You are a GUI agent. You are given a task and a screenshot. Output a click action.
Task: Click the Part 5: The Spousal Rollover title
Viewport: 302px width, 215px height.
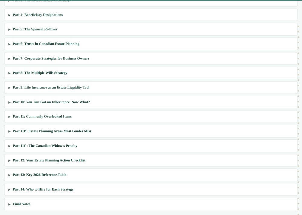(x=35, y=29)
